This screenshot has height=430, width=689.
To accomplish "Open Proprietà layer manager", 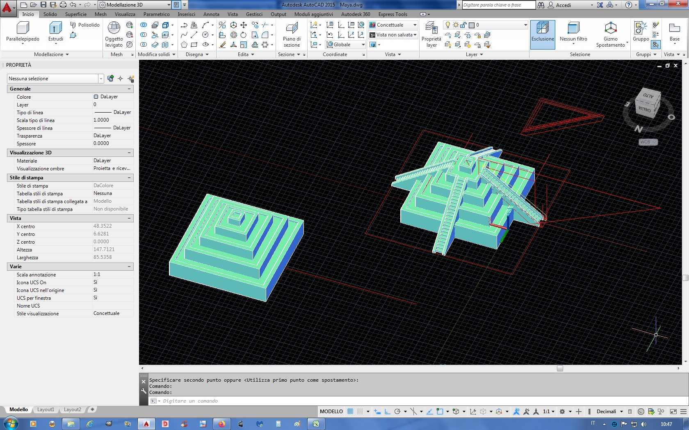I will click(431, 34).
